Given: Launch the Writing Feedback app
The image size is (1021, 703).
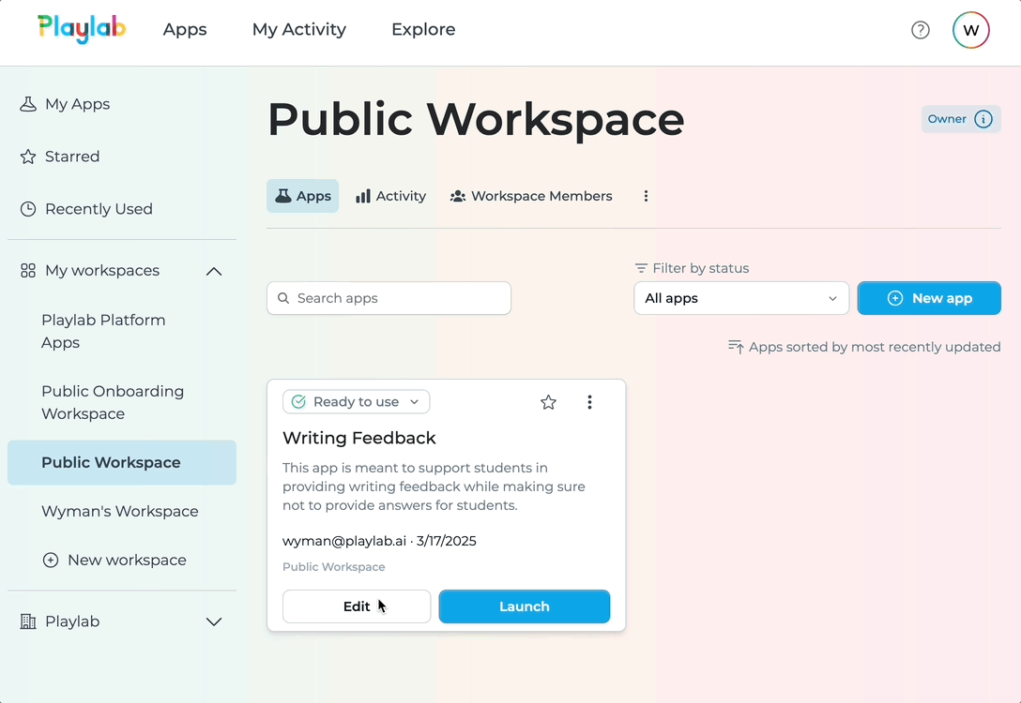Looking at the screenshot, I should point(524,606).
